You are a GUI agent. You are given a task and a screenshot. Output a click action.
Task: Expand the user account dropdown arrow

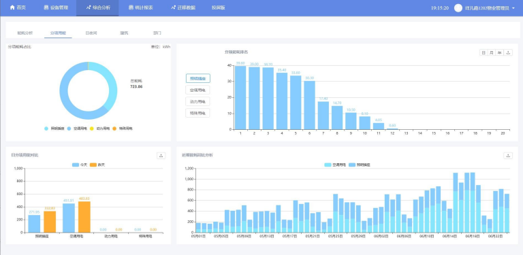(513, 8)
